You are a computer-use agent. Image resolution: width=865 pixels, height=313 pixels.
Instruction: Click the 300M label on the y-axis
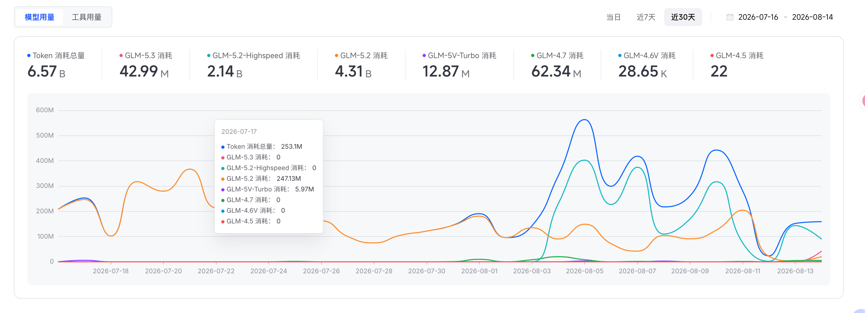[x=45, y=186]
